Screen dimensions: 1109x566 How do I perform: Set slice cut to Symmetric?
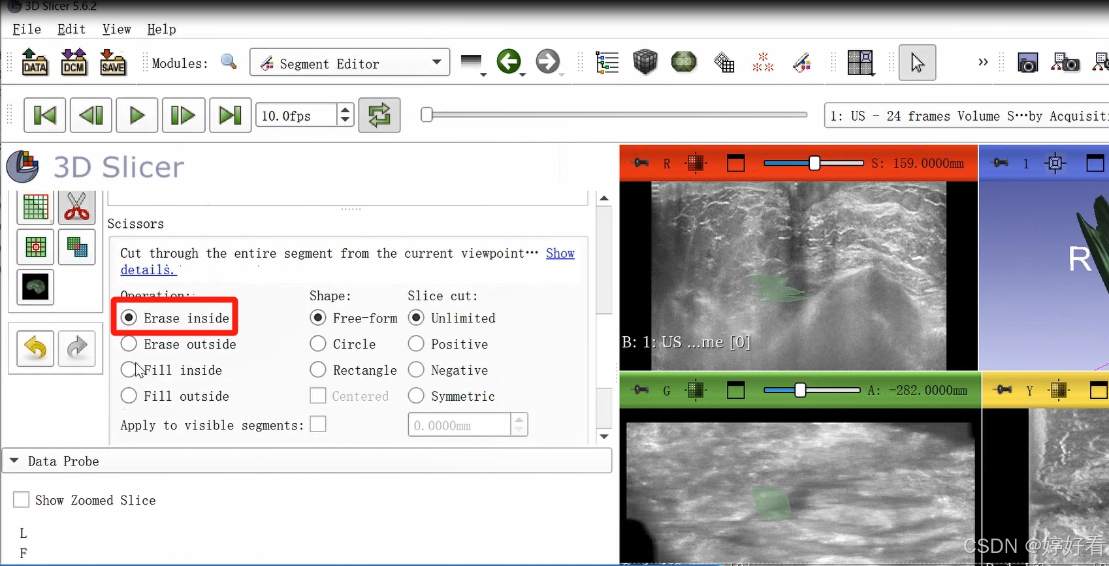tap(451, 396)
